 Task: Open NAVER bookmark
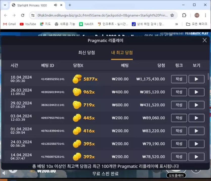[x=86, y=24]
